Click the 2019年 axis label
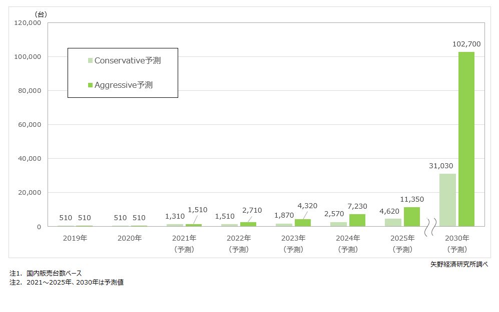This screenshot has height=312, width=499. 75,238
